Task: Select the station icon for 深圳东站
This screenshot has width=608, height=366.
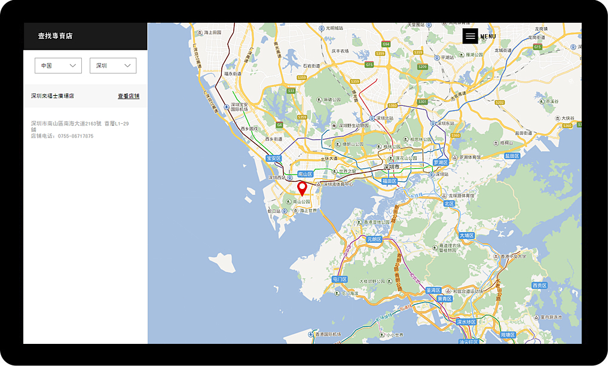Action: tap(433, 123)
